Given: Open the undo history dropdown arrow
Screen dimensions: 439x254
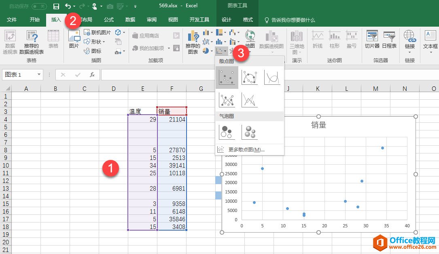Looking at the screenshot, I should 74,6.
